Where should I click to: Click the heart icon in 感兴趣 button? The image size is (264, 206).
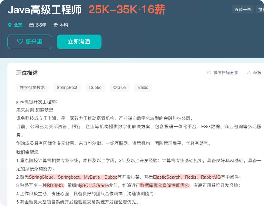(x=20, y=41)
